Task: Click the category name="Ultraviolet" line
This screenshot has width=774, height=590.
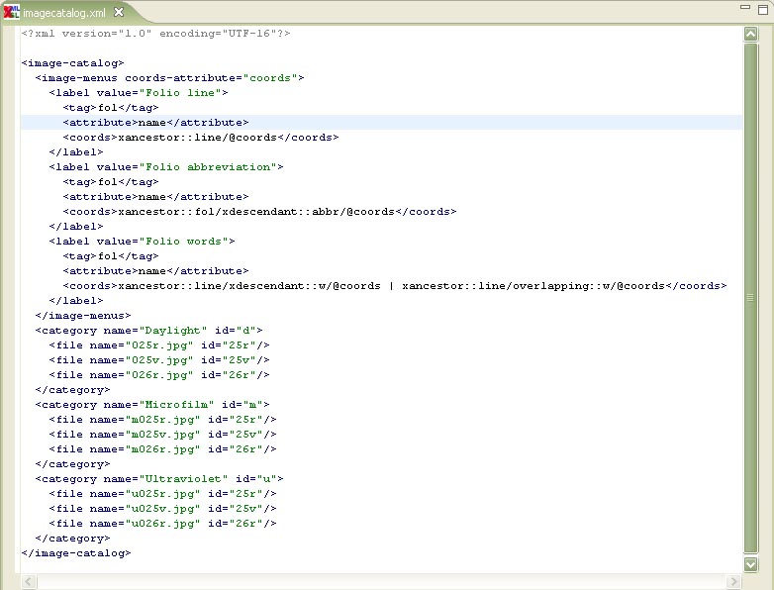Action: [159, 479]
